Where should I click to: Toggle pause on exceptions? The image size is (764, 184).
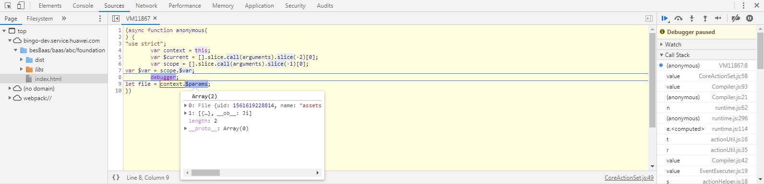[750, 18]
